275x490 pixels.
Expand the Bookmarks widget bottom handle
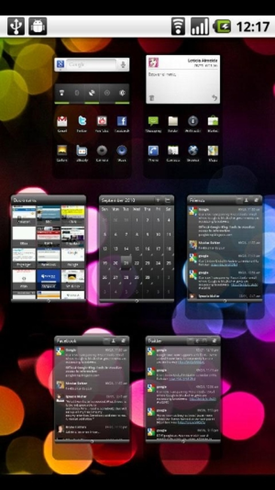(49, 301)
